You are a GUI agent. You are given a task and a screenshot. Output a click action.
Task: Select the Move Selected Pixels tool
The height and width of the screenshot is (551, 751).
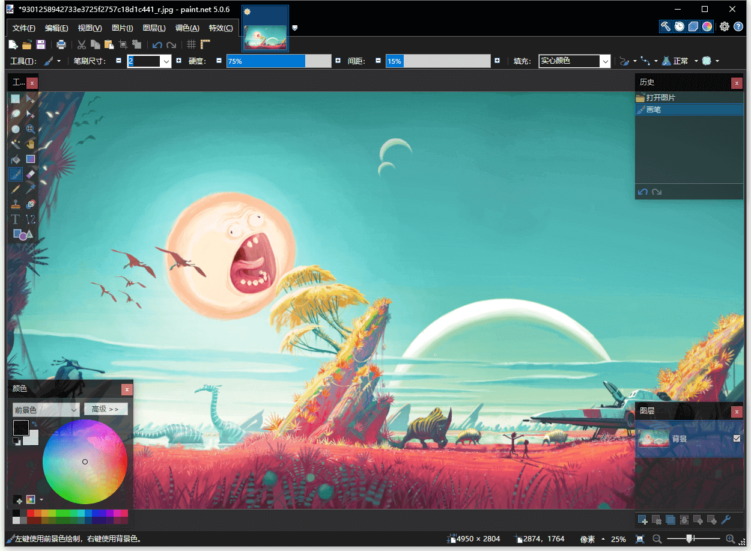pyautogui.click(x=31, y=99)
